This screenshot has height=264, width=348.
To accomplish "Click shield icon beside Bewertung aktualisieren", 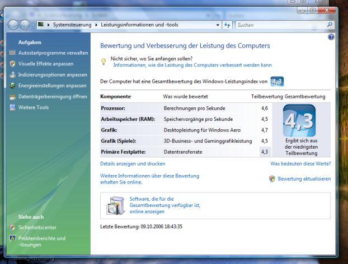I will [x=272, y=179].
